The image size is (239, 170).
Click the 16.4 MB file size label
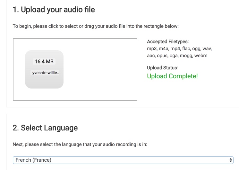coord(44,61)
